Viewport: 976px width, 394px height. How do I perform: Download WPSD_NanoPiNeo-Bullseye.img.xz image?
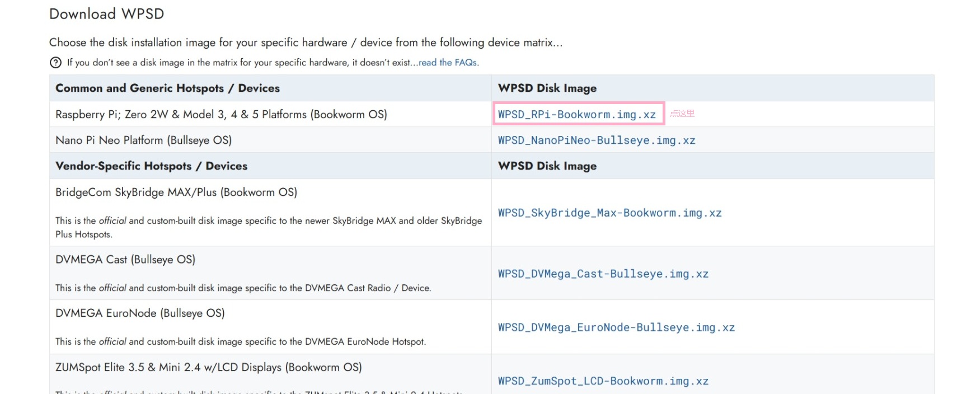(596, 140)
